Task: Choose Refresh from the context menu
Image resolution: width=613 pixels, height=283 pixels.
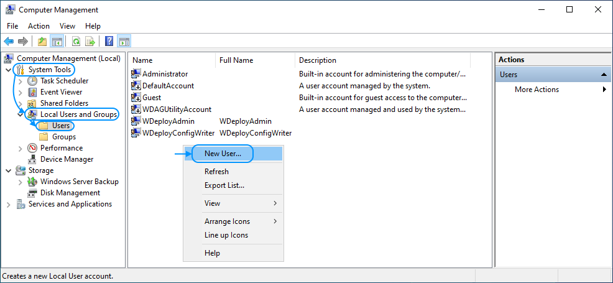Action: click(x=233, y=172)
